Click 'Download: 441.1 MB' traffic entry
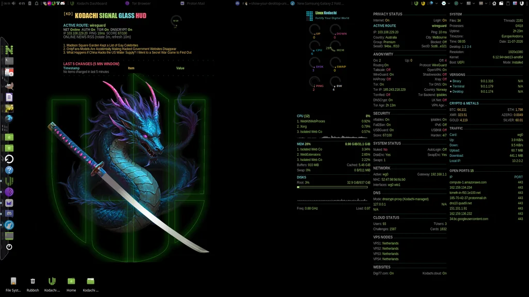The image size is (529, 297). [x=486, y=156]
